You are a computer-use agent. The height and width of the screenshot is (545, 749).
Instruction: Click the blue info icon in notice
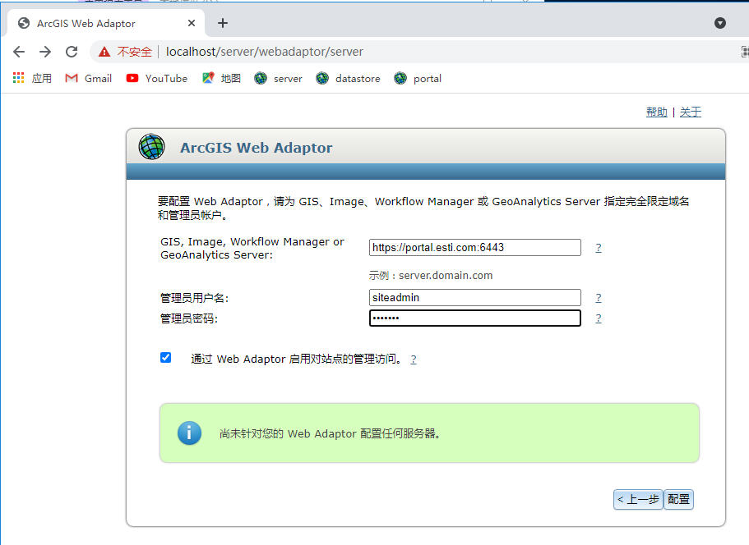pyautogui.click(x=189, y=433)
